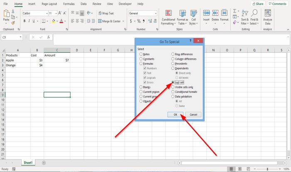Increase font size with larger A icon
Screen dimensions: 291x172
(x=60, y=13)
